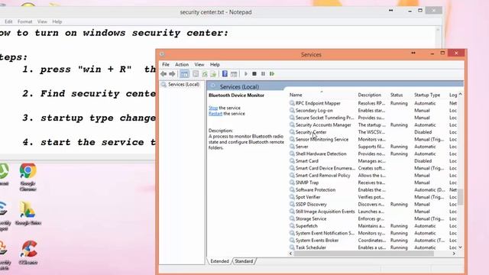Open the File menu in Services

tap(166, 64)
